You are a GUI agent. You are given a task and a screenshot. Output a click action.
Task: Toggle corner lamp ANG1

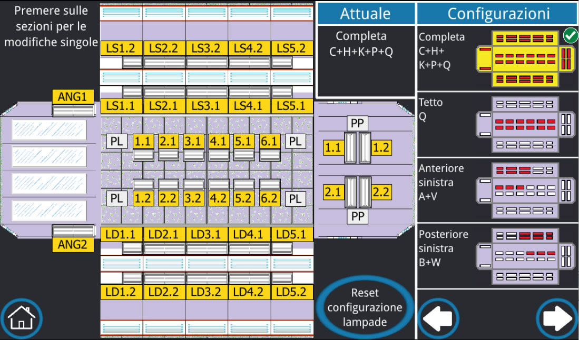coord(73,97)
